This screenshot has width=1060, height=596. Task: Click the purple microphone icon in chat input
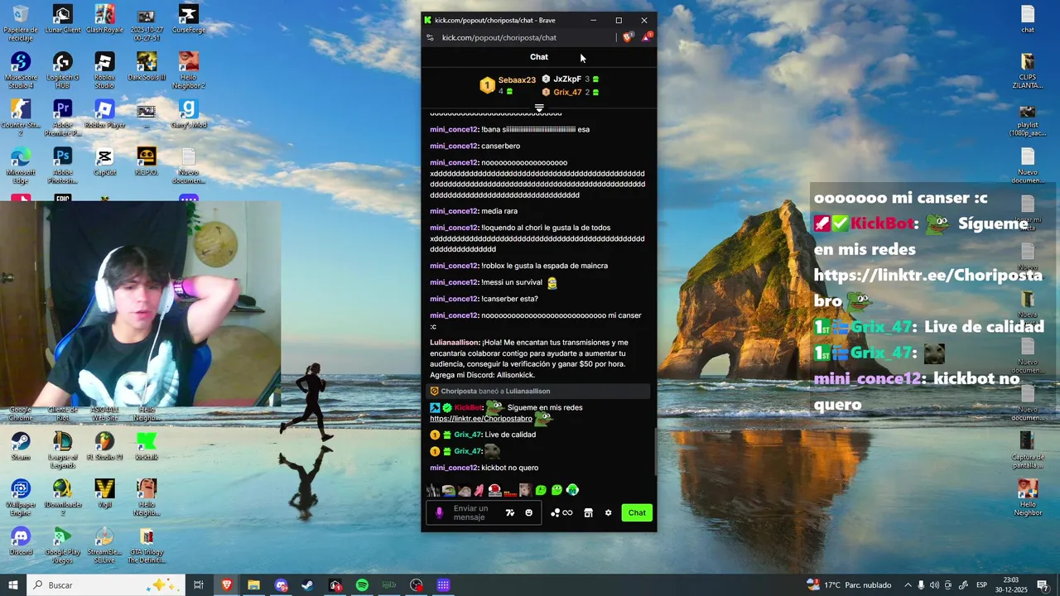point(439,512)
